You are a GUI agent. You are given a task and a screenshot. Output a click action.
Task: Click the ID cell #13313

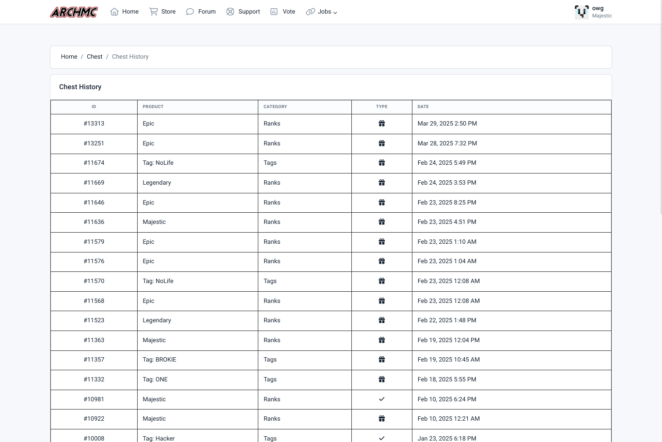point(94,124)
